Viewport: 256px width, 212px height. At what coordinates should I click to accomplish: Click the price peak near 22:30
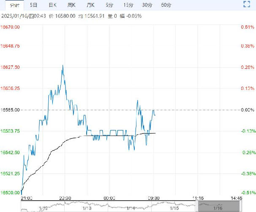pos(63,65)
